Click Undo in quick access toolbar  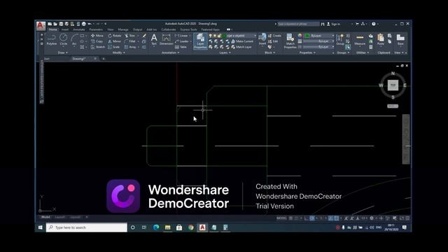pyautogui.click(x=90, y=24)
